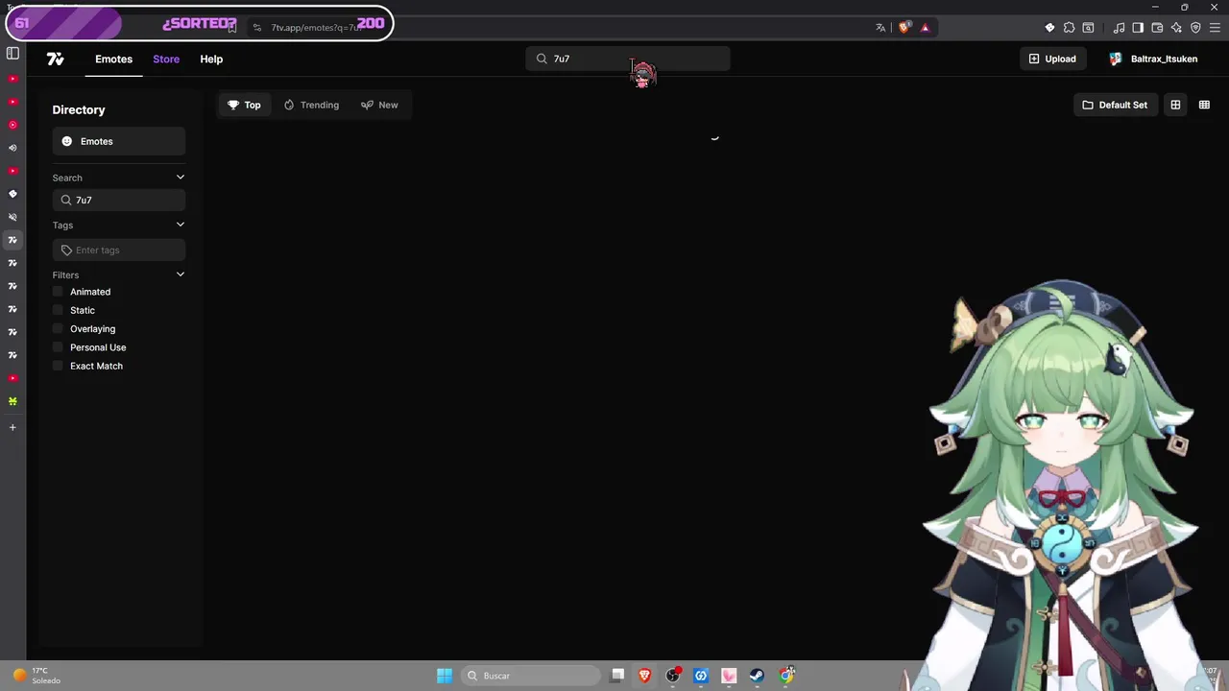Click the translate page icon in address bar

(880, 28)
